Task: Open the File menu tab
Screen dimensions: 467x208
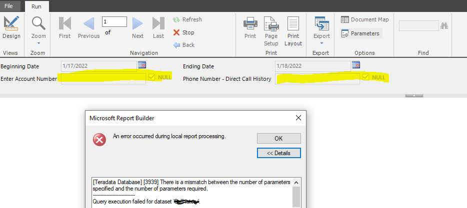Action: click(8, 6)
